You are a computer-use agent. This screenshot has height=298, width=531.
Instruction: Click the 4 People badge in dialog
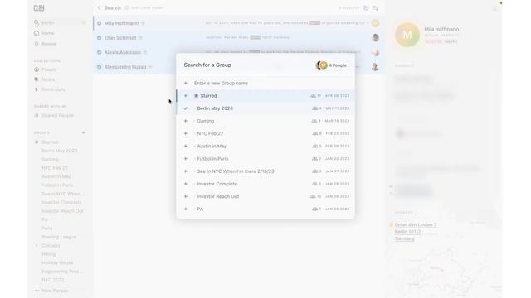[x=332, y=65]
